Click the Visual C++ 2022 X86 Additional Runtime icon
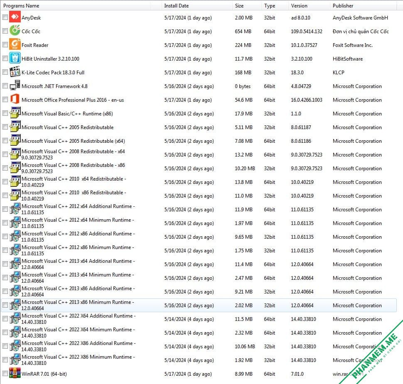The width and height of the screenshot is (403, 384). click(15, 346)
